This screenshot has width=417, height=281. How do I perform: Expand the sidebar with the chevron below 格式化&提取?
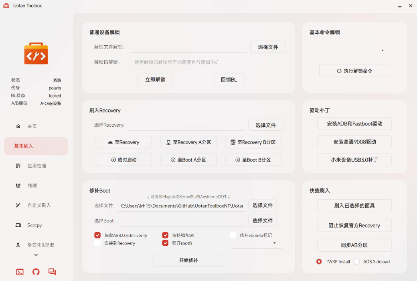[36, 255]
